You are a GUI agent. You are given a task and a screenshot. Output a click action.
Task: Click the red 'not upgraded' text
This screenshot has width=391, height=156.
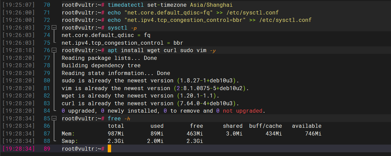click(x=242, y=111)
